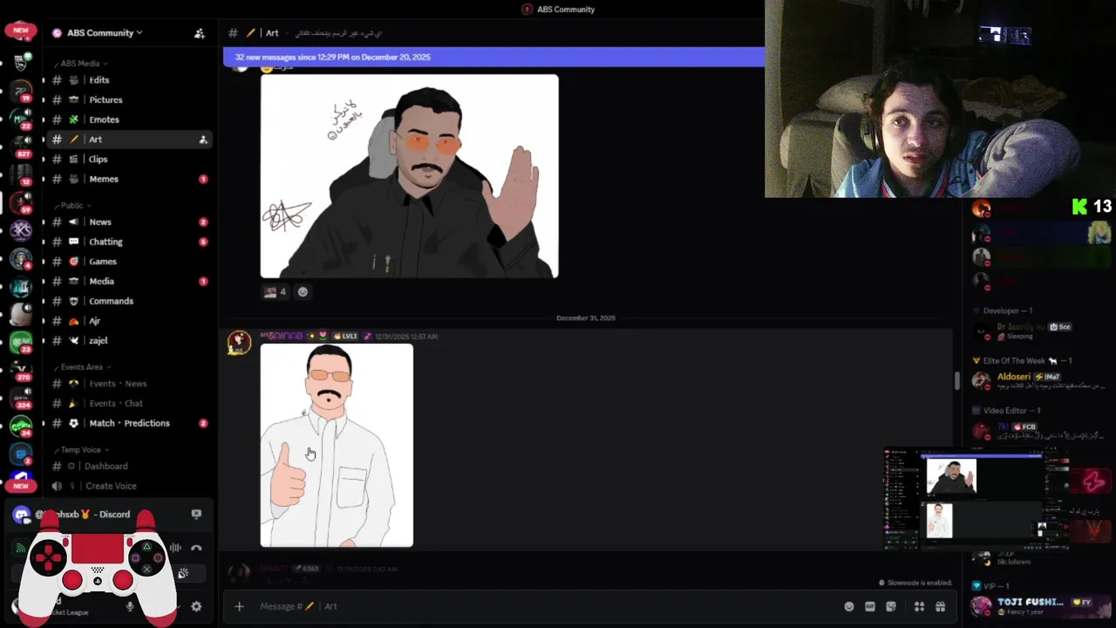Open server icon with 24 badge
Image resolution: width=1116 pixels, height=628 pixels.
(x=21, y=427)
